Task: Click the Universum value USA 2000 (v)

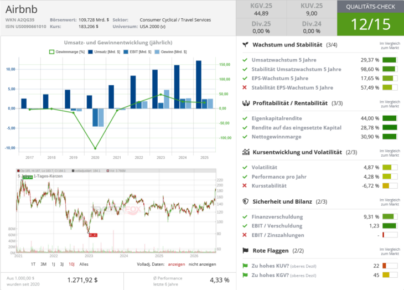Action: 153,27
